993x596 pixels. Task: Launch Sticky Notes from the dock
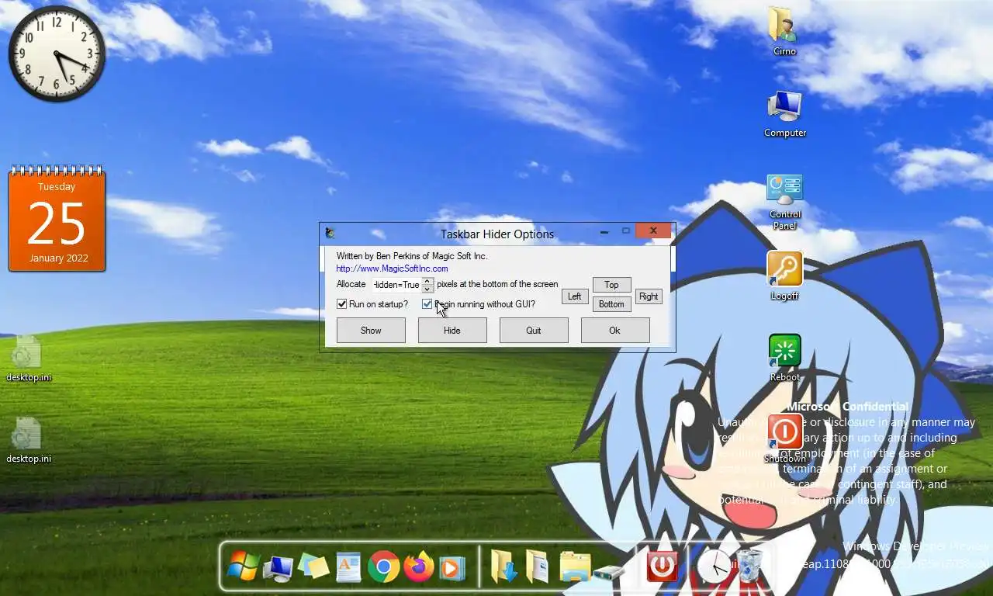click(x=313, y=567)
